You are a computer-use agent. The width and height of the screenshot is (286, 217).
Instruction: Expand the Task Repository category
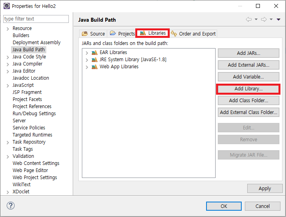(x=8, y=142)
